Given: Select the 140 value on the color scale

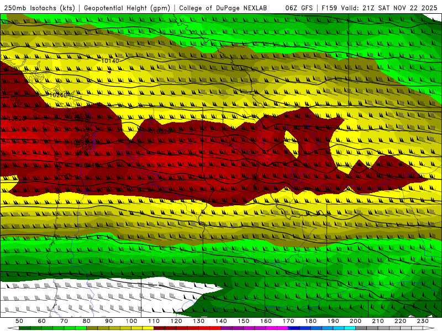Looking at the screenshot, I should click(x=221, y=321).
